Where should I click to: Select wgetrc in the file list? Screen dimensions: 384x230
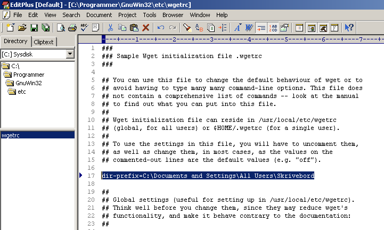37,135
